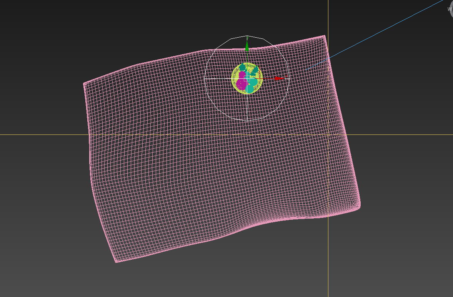Select the dark teal object at plate's upper left
Screen dimensions: 453x297
pos(243,67)
